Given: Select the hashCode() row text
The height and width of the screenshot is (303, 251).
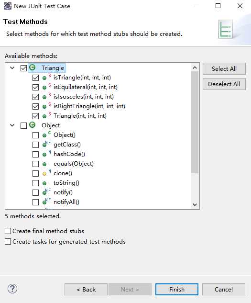Looking at the screenshot, I should [69, 154].
